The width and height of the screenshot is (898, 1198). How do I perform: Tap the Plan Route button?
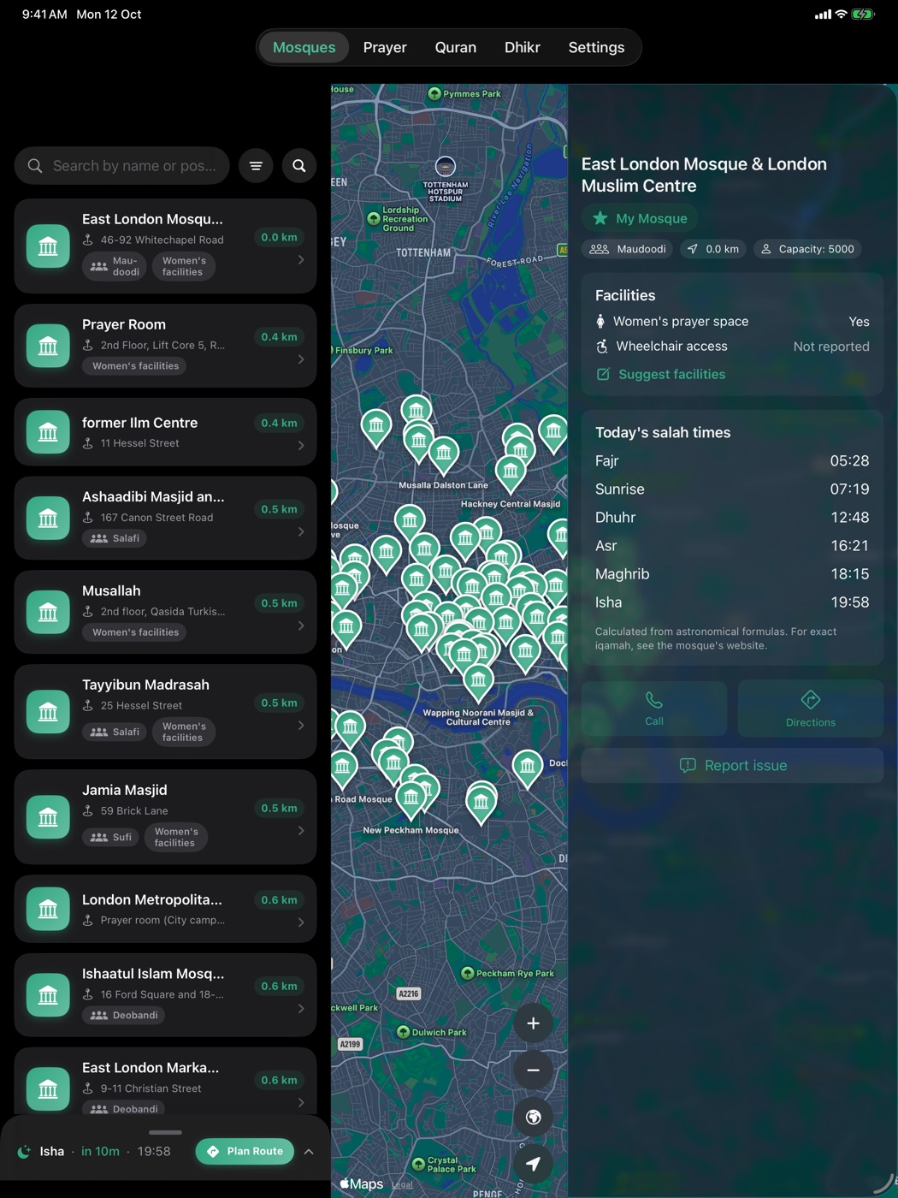(245, 1152)
